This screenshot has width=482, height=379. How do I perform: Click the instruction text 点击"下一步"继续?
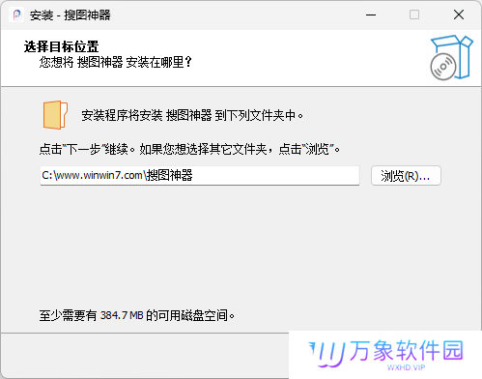[87, 150]
